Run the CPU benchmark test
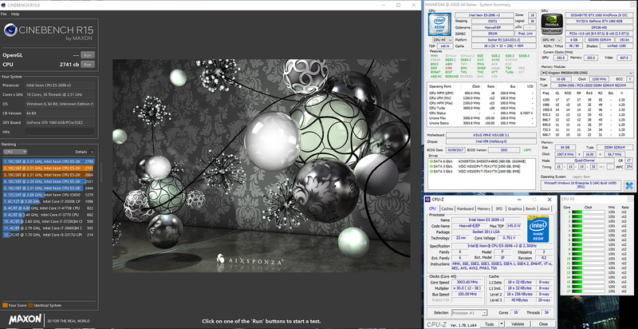Viewport: 638px width, 329px height. (88, 65)
